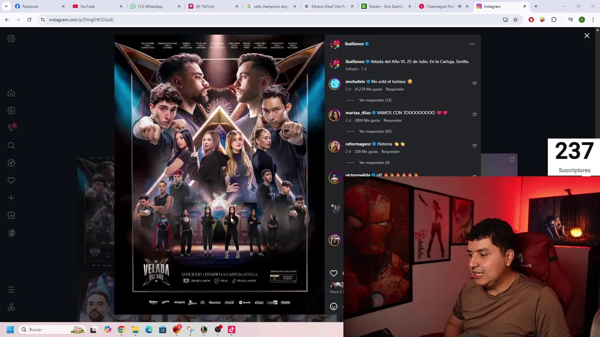Open the Also from Meta apps icon
Viewport: 600px width, 337px height.
(x=11, y=307)
